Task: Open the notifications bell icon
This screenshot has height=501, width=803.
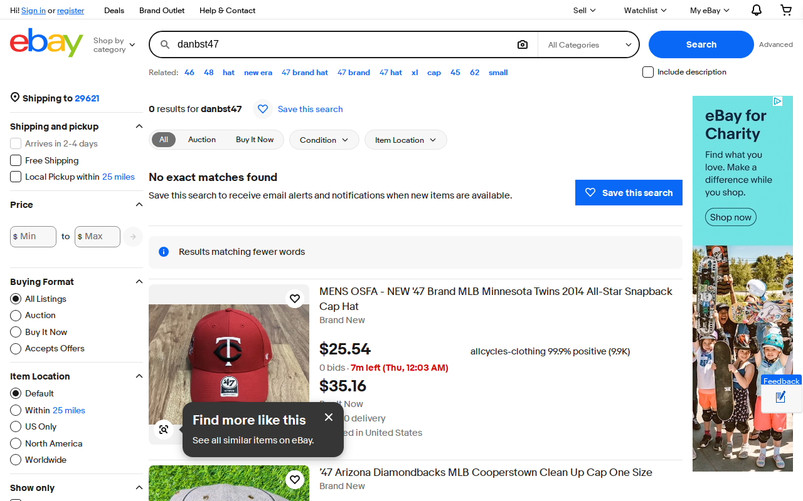Action: (757, 10)
